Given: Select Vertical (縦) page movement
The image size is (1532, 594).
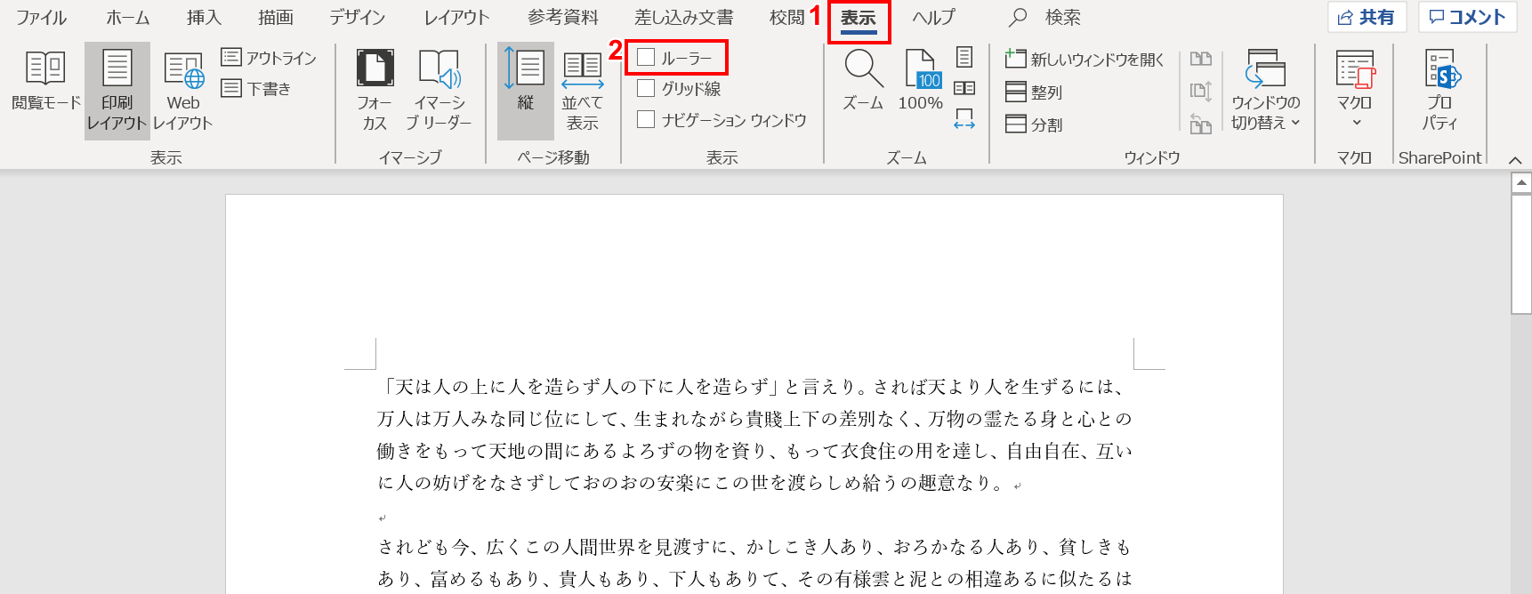Looking at the screenshot, I should tap(526, 91).
